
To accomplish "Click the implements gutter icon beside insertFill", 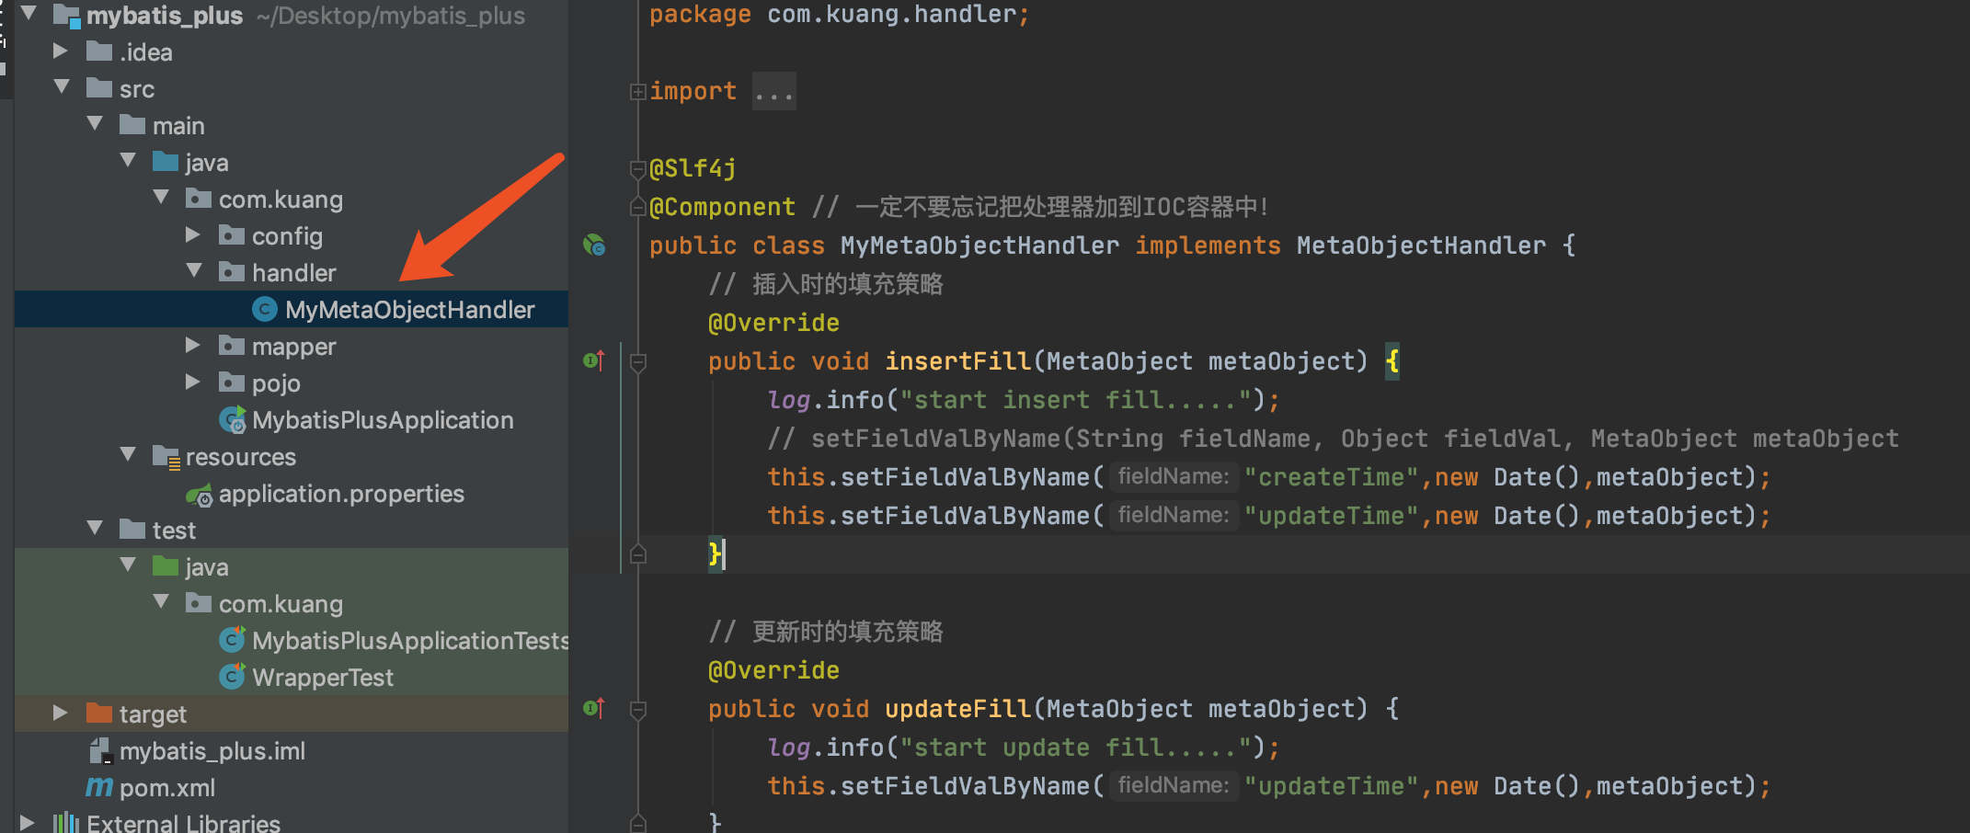I will [594, 360].
